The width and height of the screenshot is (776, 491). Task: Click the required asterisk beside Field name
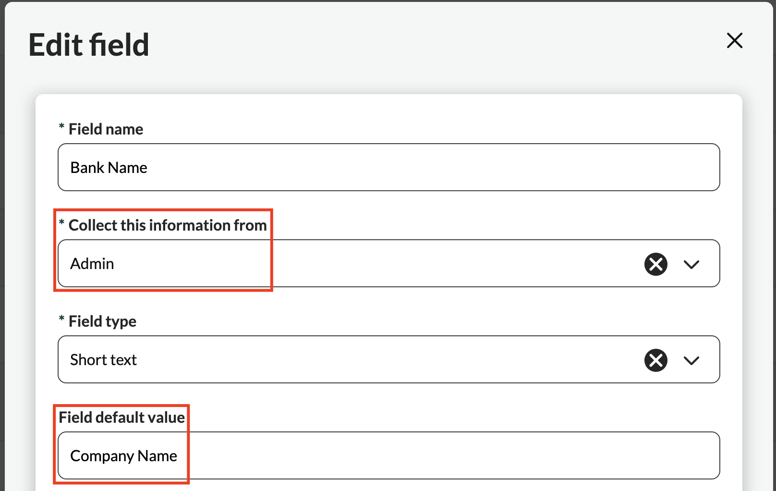[61, 127]
